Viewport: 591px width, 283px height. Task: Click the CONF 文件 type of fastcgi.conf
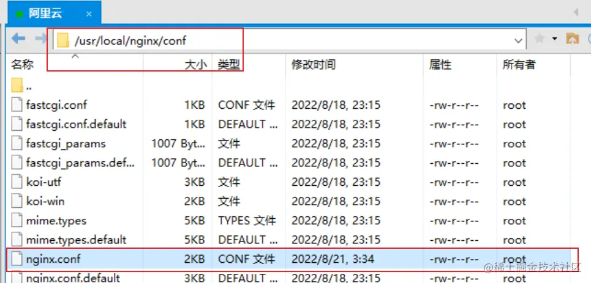pyautogui.click(x=246, y=105)
